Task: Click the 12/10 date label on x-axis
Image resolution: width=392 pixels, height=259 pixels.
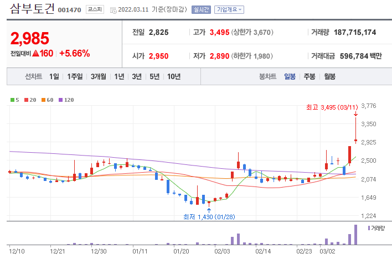Action: [17, 251]
